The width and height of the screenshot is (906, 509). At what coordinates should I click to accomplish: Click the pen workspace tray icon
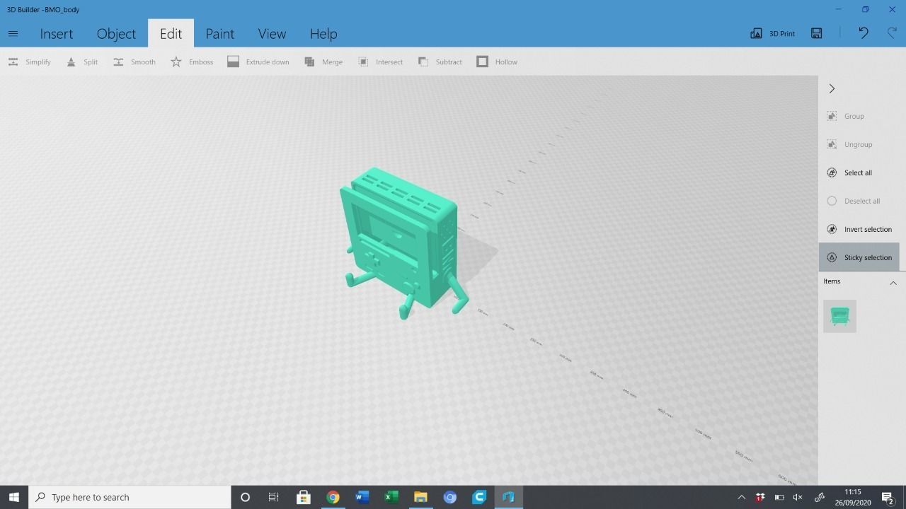point(820,497)
